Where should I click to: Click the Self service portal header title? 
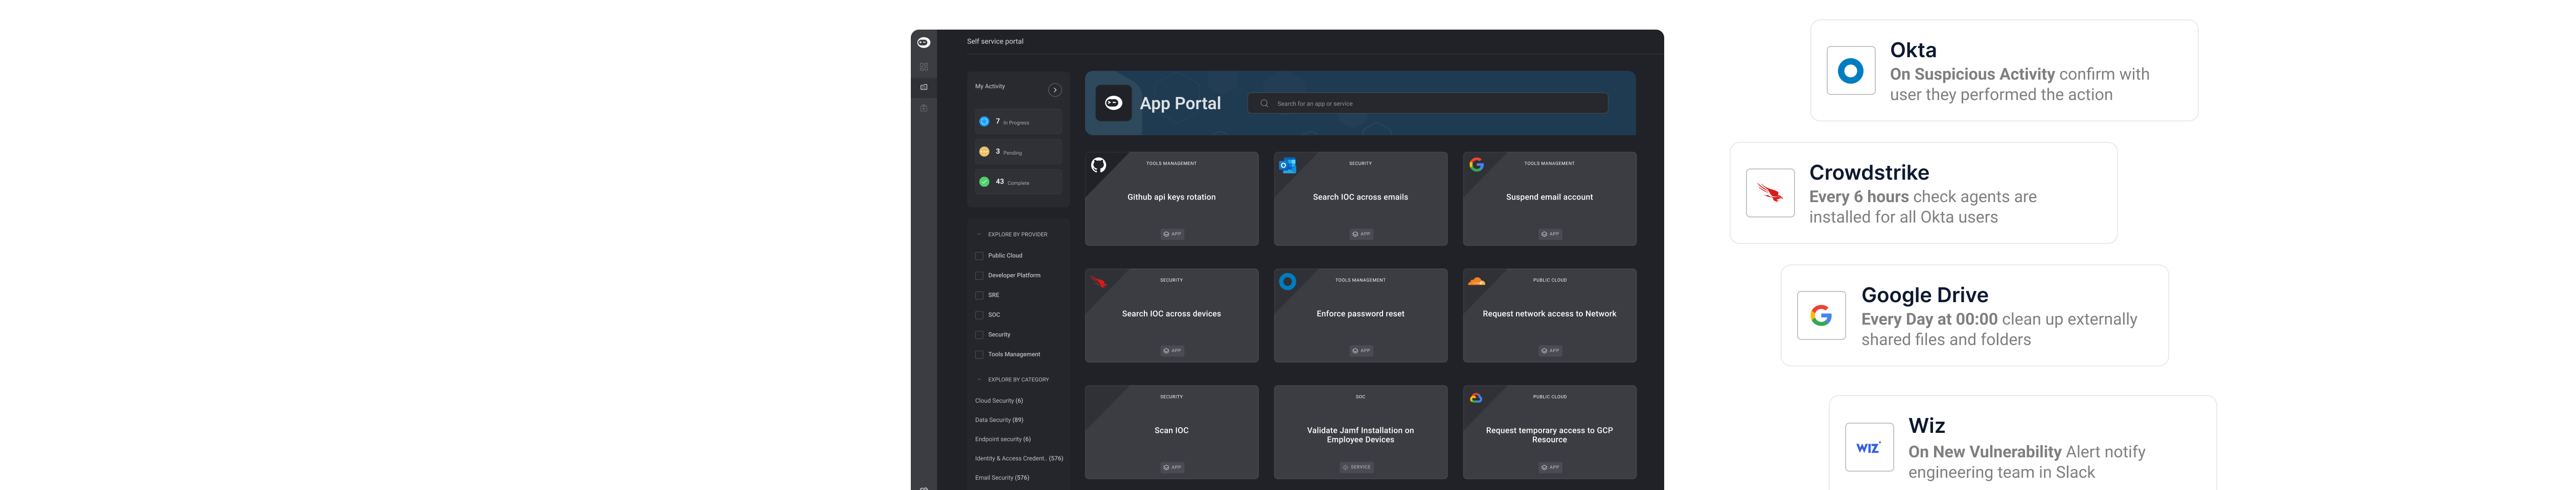[995, 42]
